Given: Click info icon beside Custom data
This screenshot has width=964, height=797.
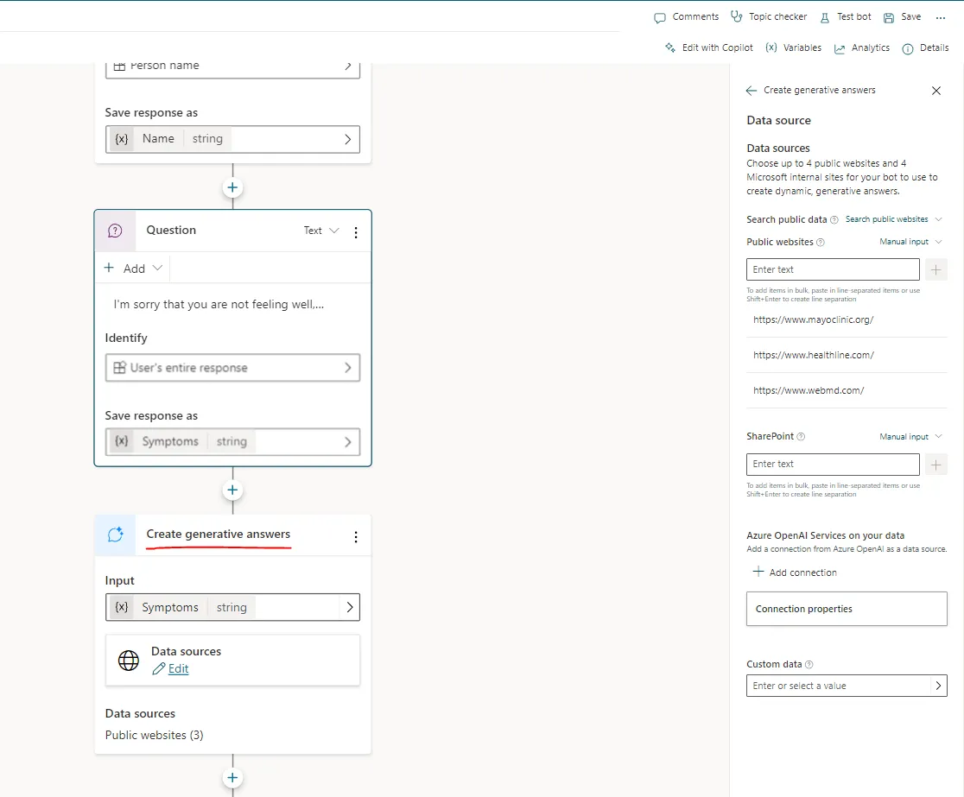Looking at the screenshot, I should (809, 664).
